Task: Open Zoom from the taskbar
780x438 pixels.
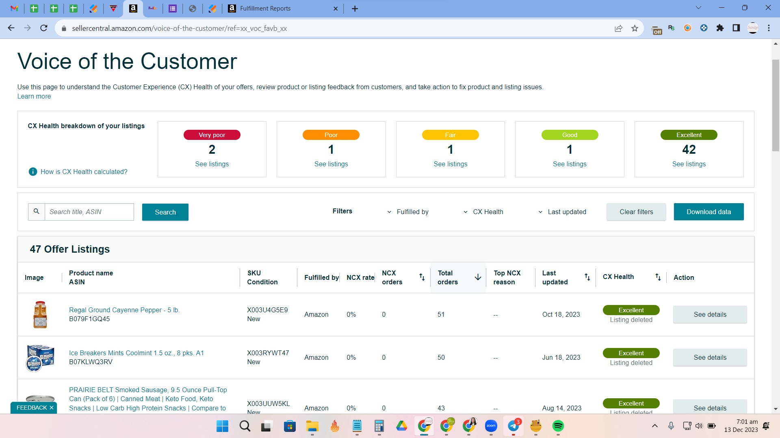Action: (491, 426)
